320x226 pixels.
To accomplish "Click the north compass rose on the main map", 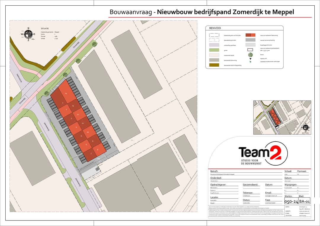I will click(28, 34).
